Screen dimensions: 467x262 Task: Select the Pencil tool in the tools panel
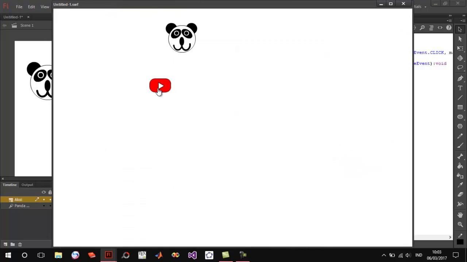pyautogui.click(x=460, y=136)
